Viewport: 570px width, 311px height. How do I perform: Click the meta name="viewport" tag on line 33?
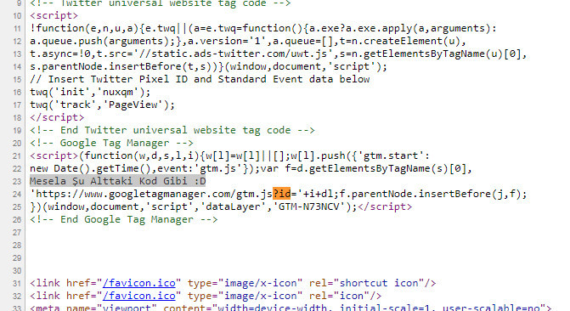(x=291, y=308)
